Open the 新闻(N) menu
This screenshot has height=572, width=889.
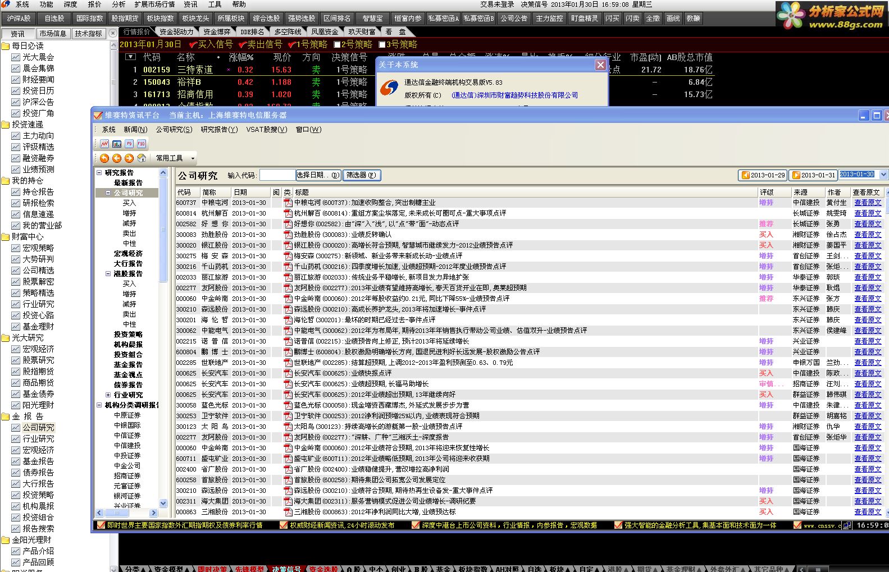point(135,130)
